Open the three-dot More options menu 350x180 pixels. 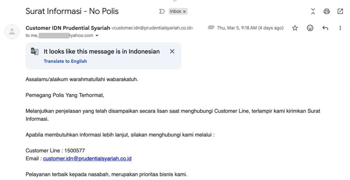340,28
